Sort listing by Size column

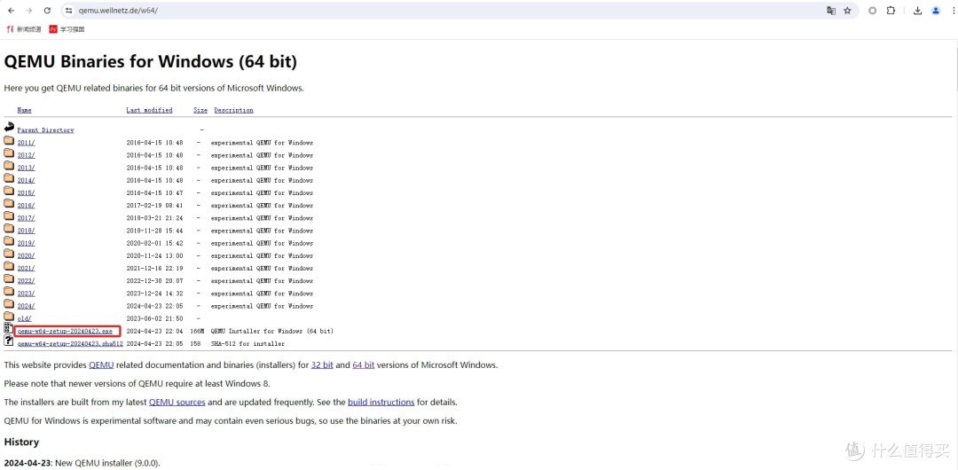click(200, 110)
